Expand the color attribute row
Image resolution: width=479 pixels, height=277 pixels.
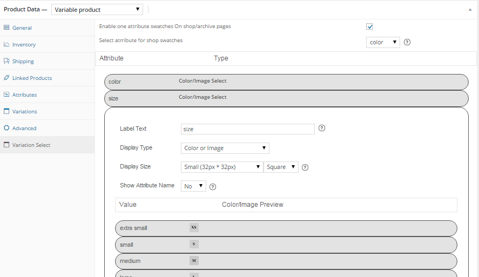tap(286, 82)
